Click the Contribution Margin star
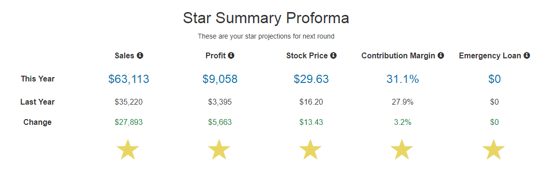 coord(402,149)
